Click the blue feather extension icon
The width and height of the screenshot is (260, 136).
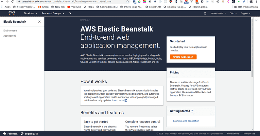pos(244,2)
